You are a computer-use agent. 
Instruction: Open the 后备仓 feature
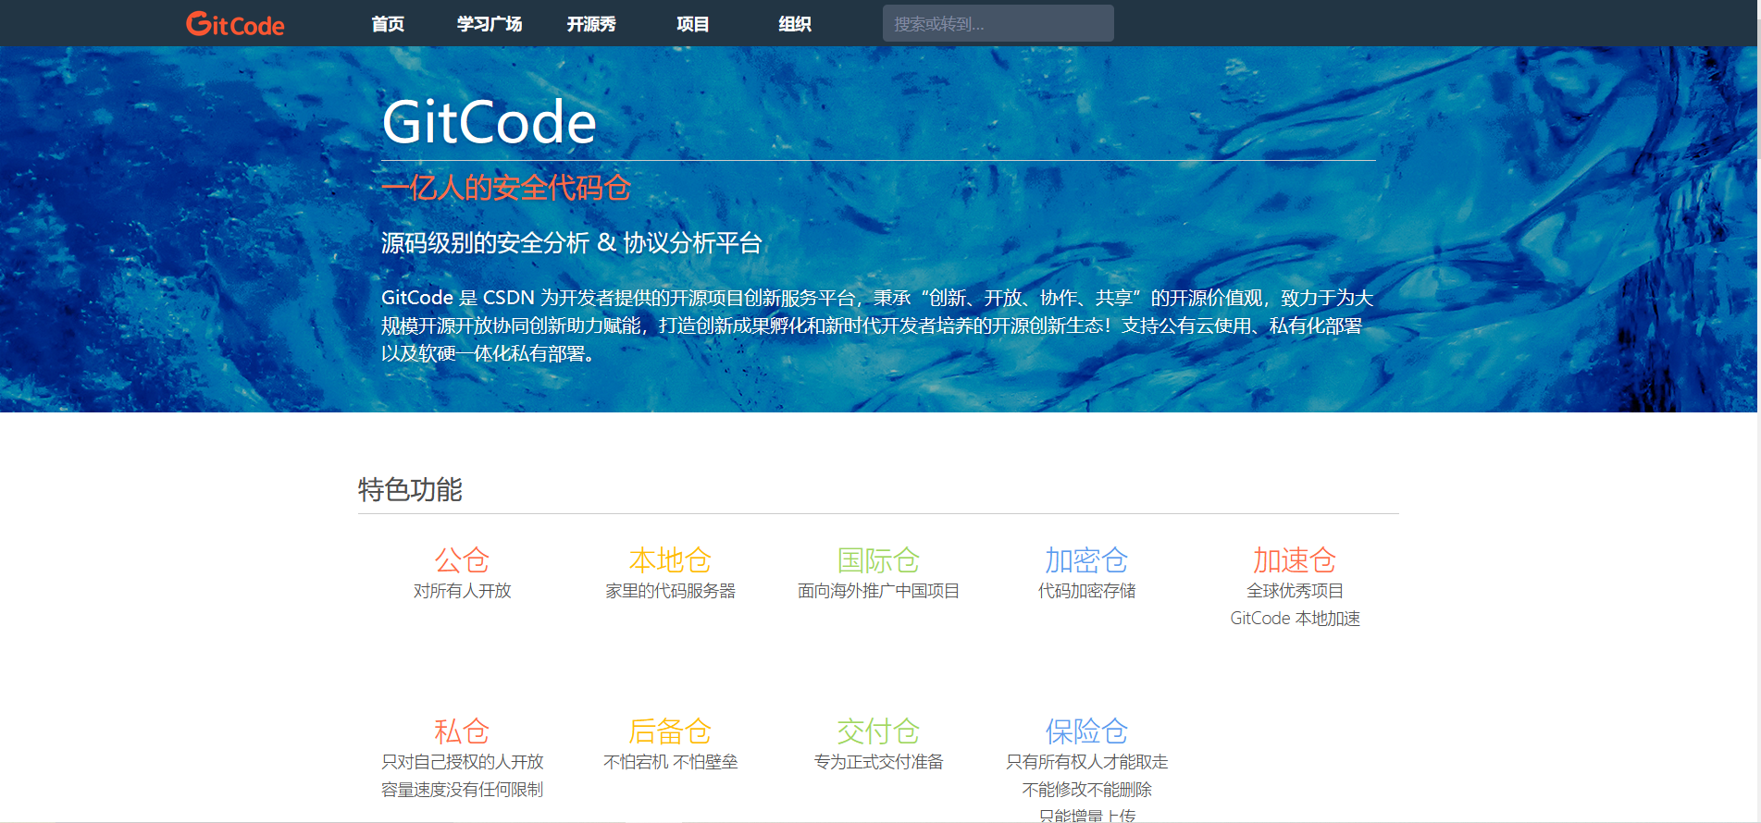(x=670, y=731)
